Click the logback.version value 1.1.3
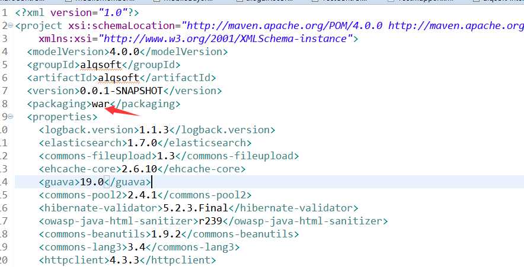Image resolution: width=524 pixels, height=267 pixels. point(154,130)
